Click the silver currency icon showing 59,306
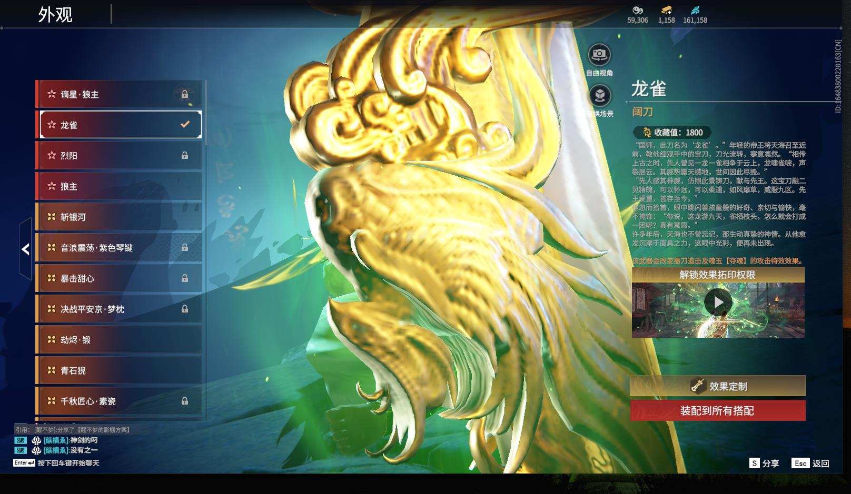The height and width of the screenshot is (494, 851). (x=638, y=9)
